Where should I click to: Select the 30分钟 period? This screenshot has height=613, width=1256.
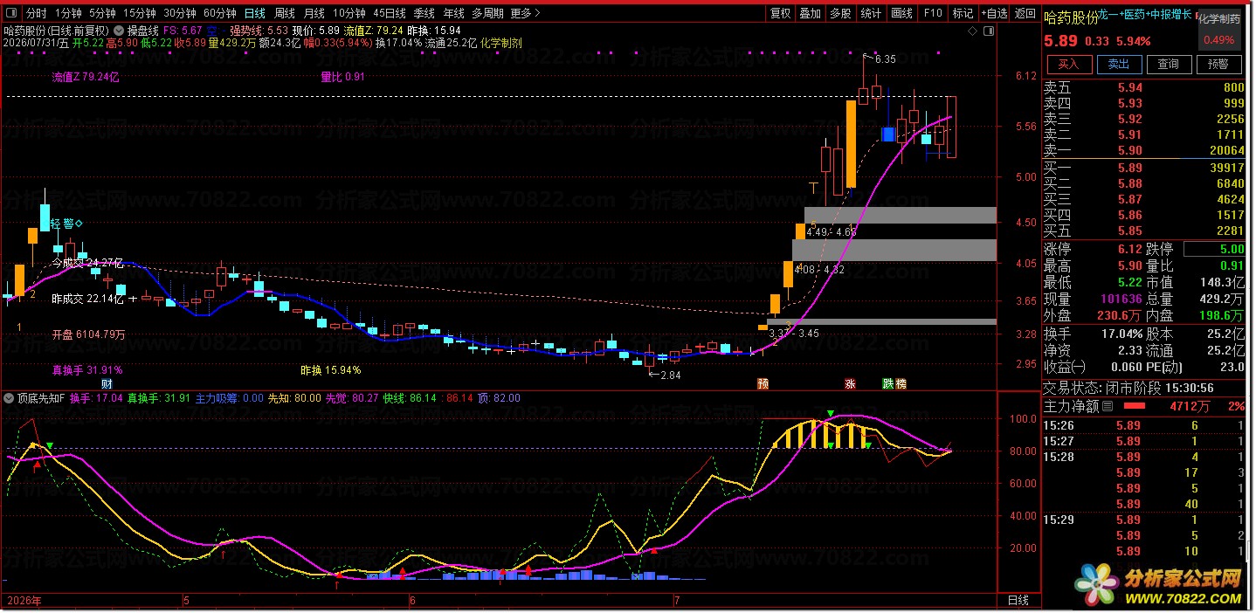180,13
